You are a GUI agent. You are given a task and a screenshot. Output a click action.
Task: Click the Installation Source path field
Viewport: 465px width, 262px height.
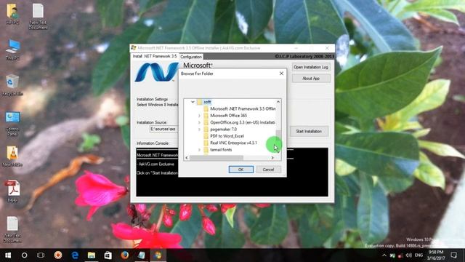click(x=163, y=129)
